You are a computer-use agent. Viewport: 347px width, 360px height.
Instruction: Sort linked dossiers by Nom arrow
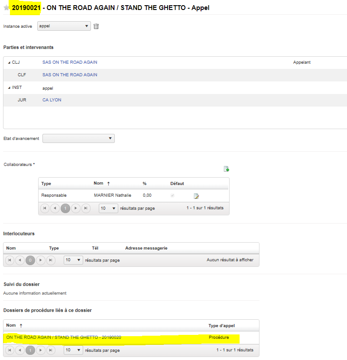(x=21, y=326)
